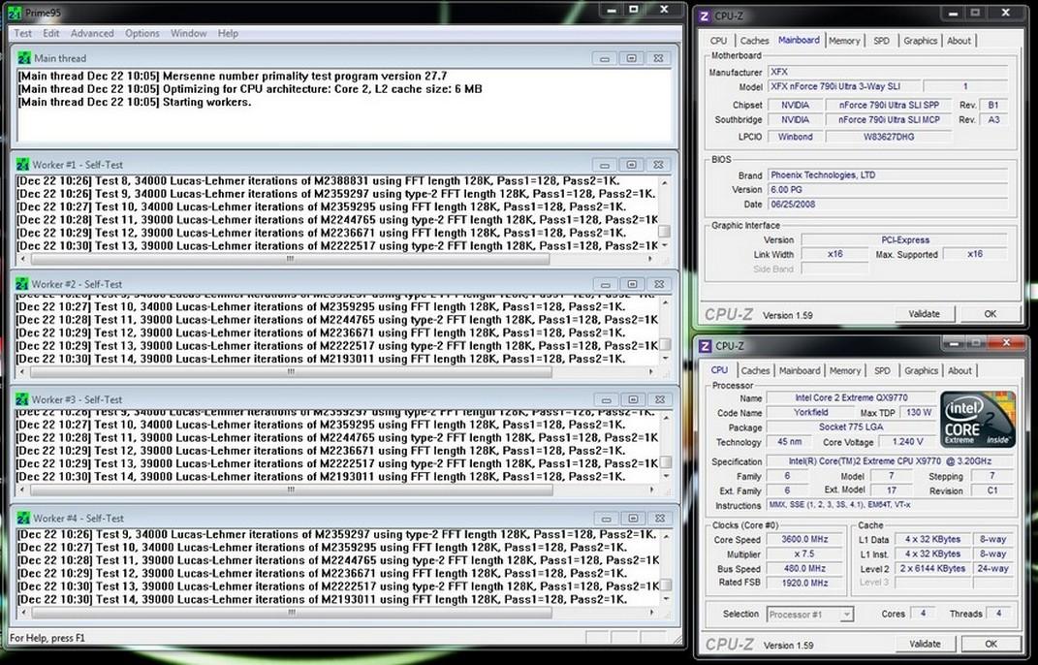The image size is (1038, 665).
Task: Open Caches tab in lower CPU-Z window
Action: pyautogui.click(x=755, y=371)
